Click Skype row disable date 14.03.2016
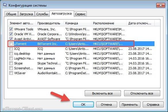The height and width of the screenshot is (112, 168). [140, 63]
